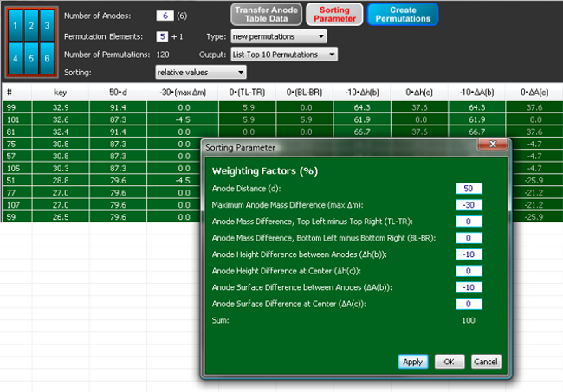Click the -30•(max Δm) column header
This screenshot has height=392, width=563.
tap(183, 93)
